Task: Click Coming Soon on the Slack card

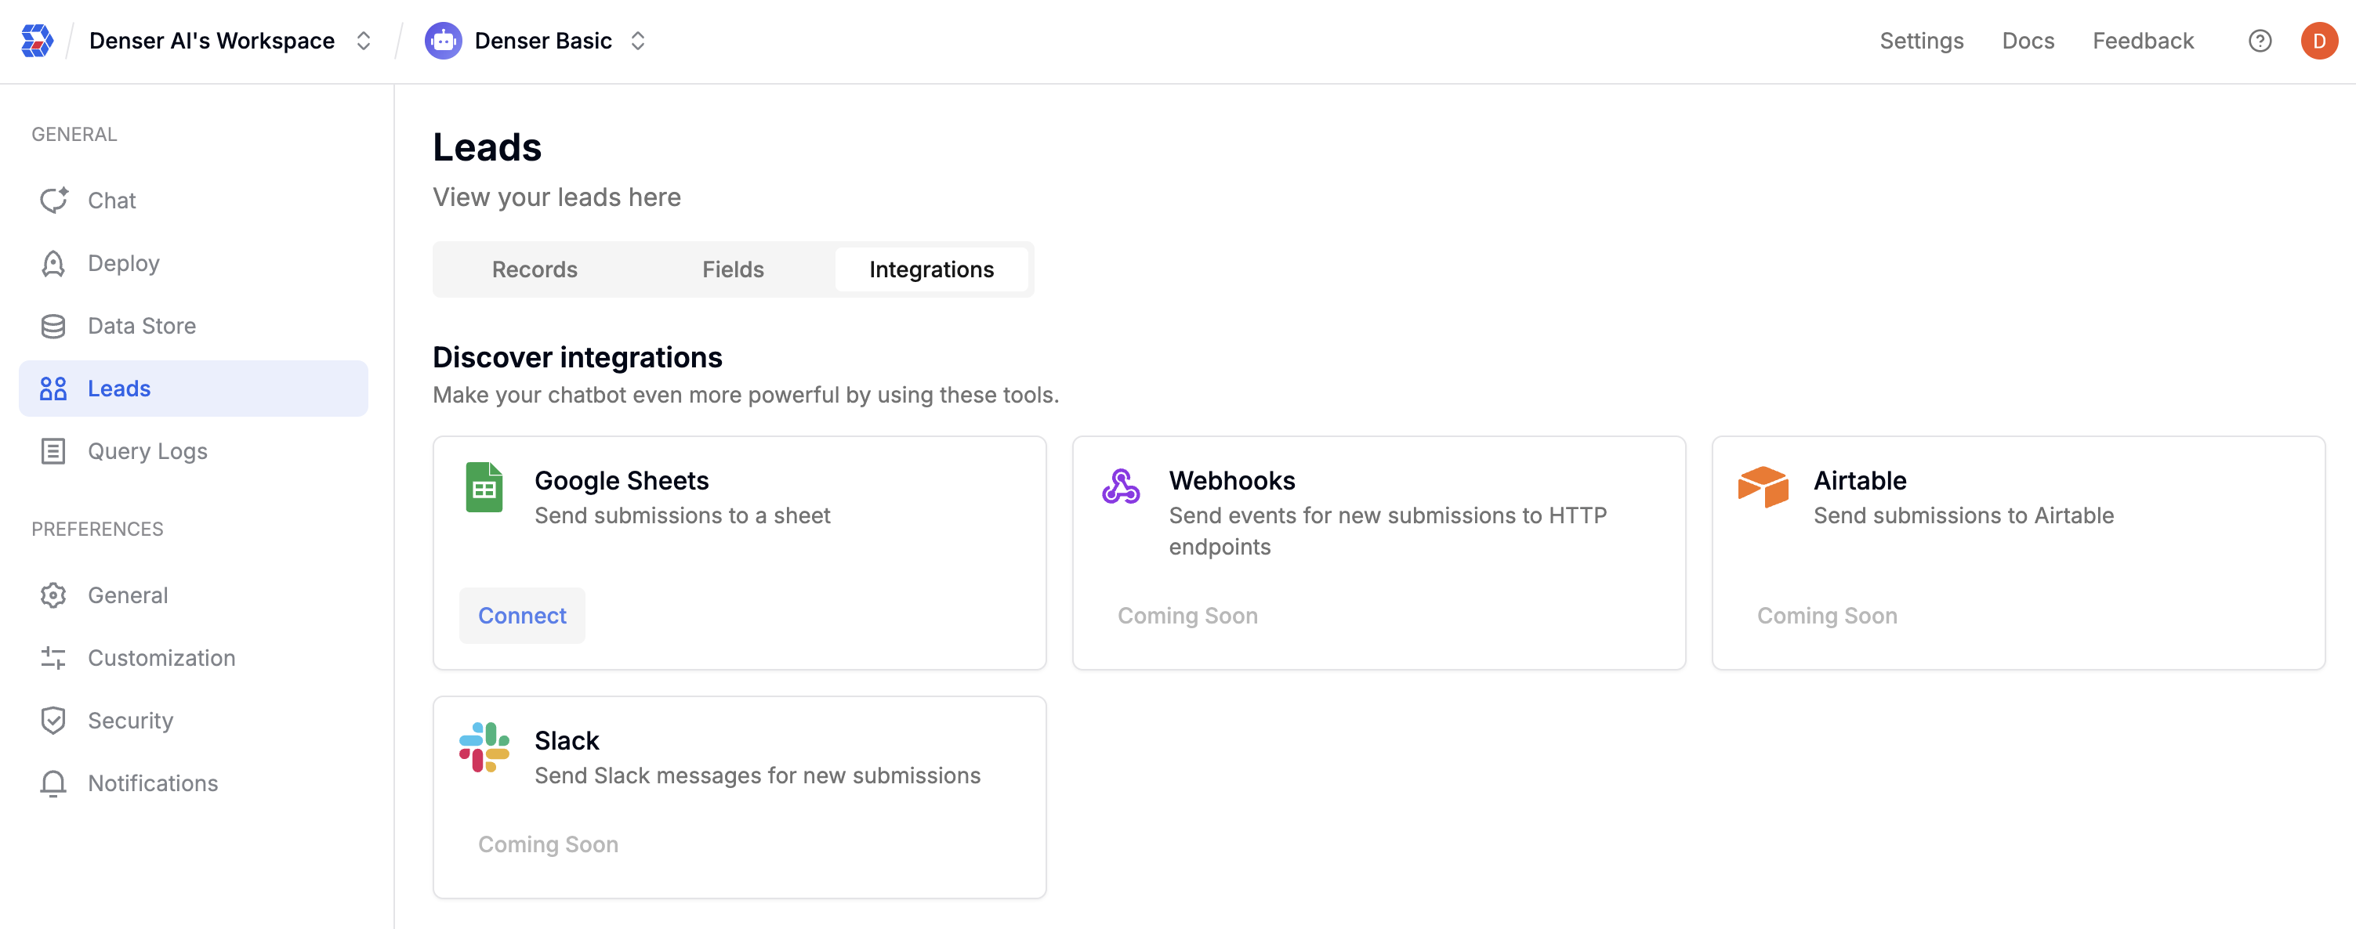Action: coord(549,845)
